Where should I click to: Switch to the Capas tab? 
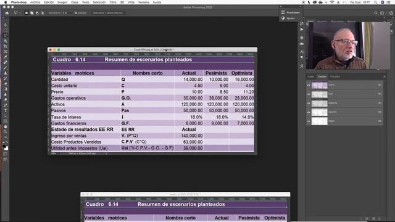311,76
